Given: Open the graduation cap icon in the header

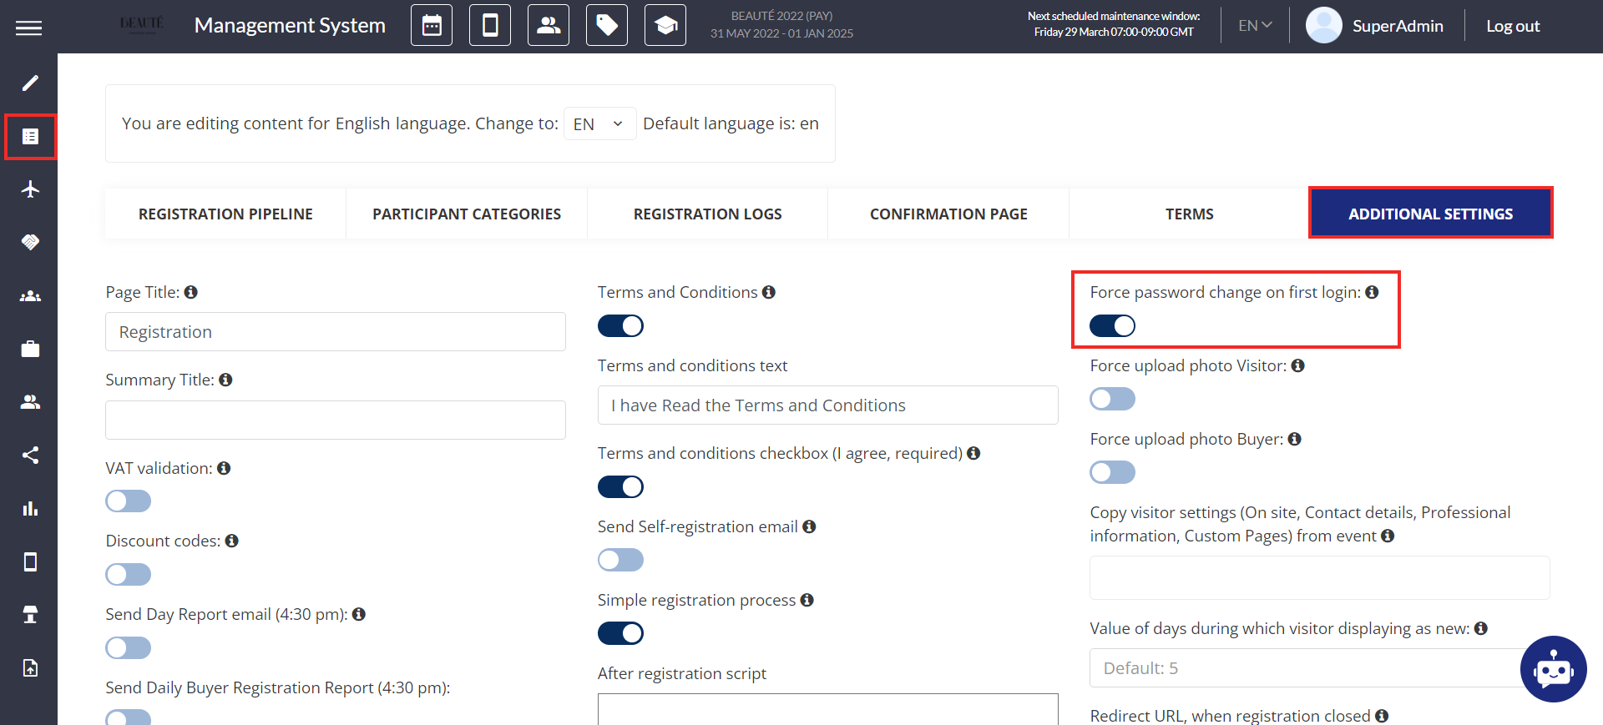Looking at the screenshot, I should coord(665,26).
